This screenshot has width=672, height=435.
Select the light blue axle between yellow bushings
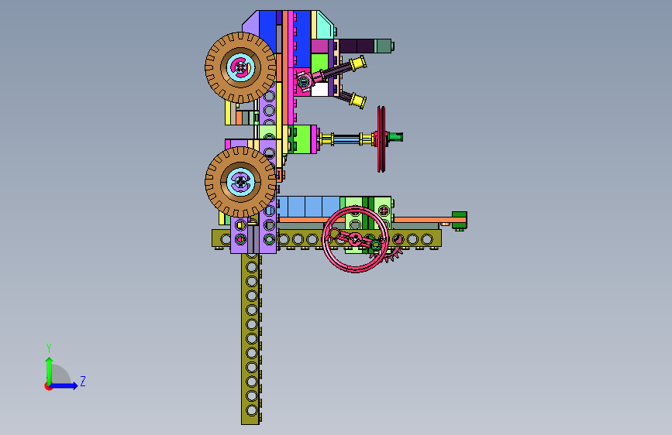346,139
